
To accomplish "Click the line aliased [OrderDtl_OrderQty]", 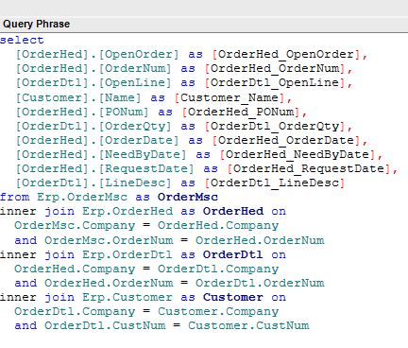I will click(x=184, y=127).
